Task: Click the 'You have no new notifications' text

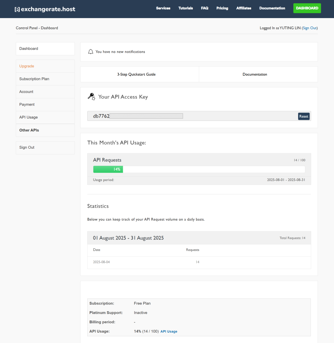Action: click(120, 52)
